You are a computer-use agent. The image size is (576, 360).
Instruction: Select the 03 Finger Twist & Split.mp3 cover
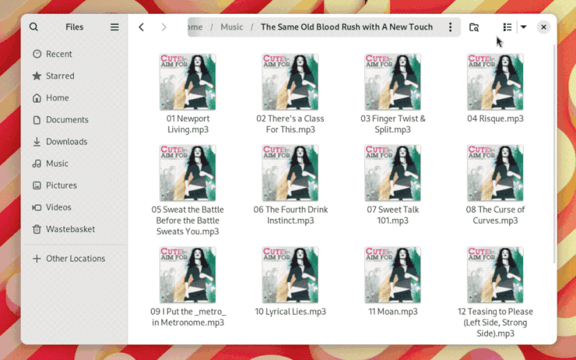393,81
